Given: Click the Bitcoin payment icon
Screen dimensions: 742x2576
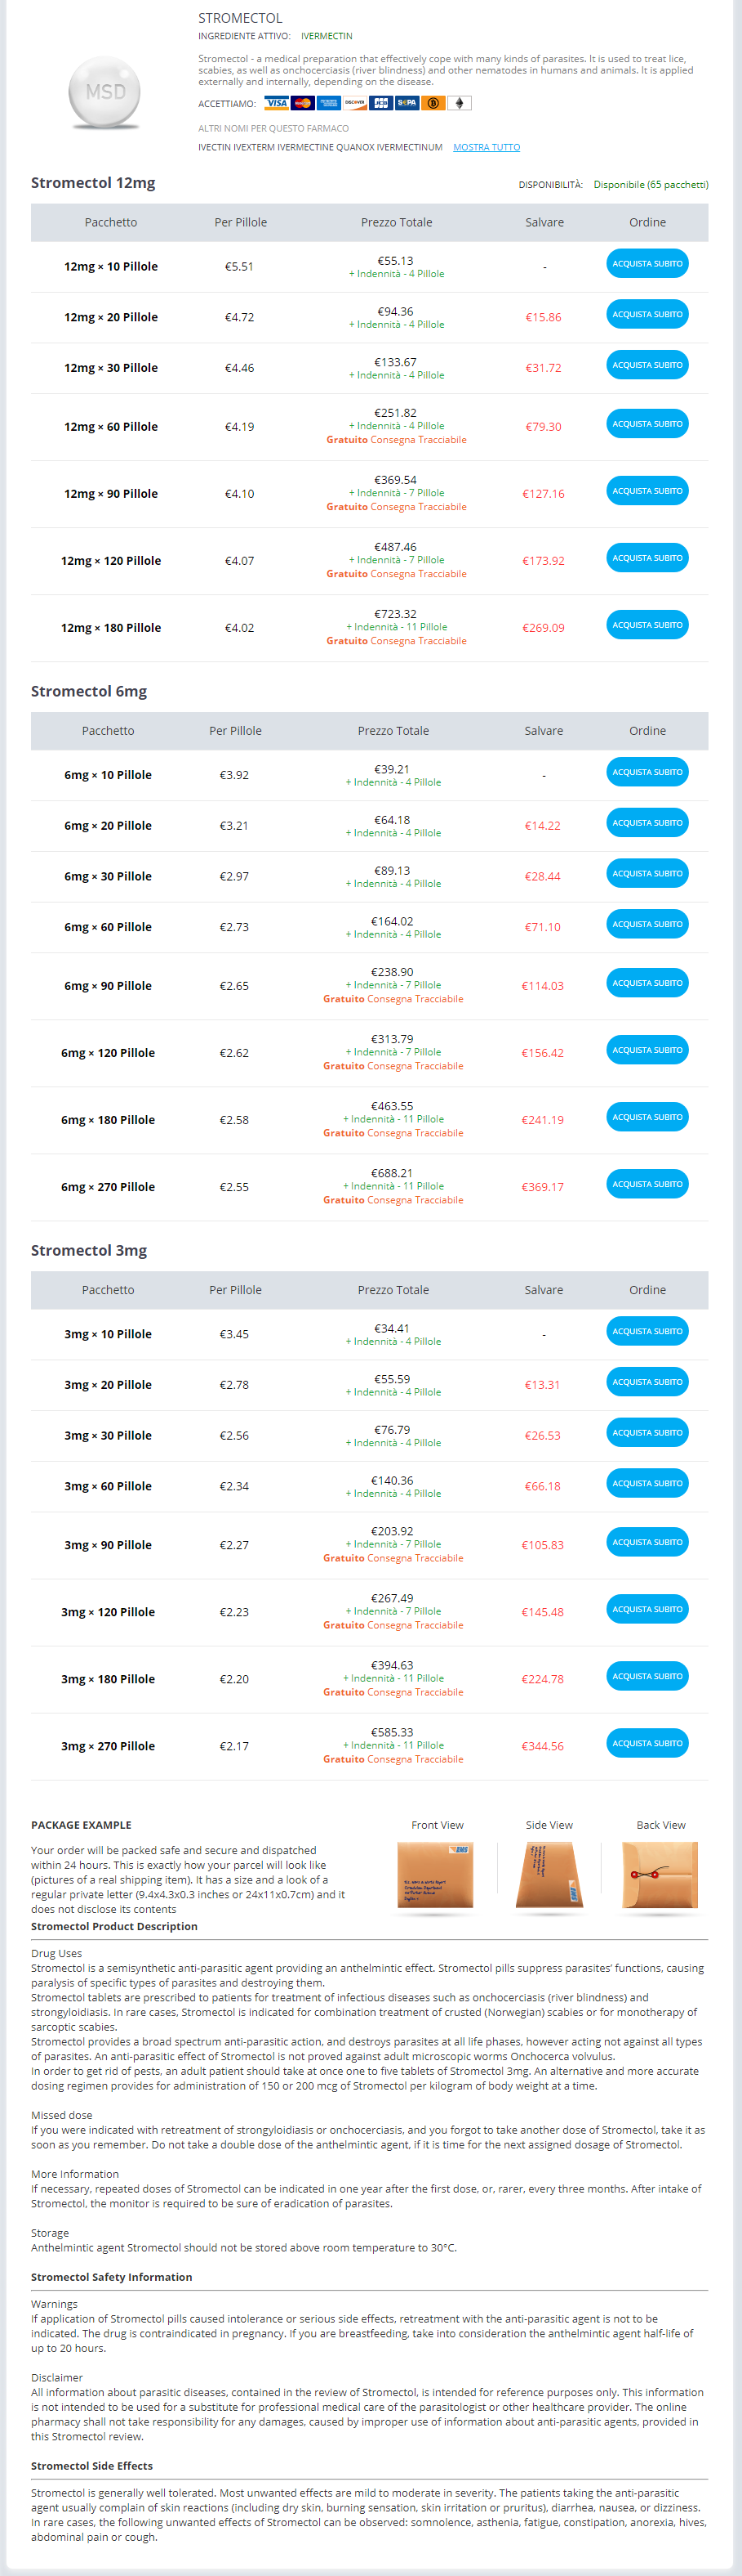Looking at the screenshot, I should (x=433, y=103).
